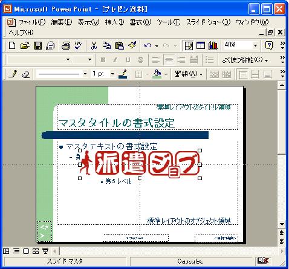Select the table Eraser tool
The width and height of the screenshot is (289, 269).
pos(26,74)
